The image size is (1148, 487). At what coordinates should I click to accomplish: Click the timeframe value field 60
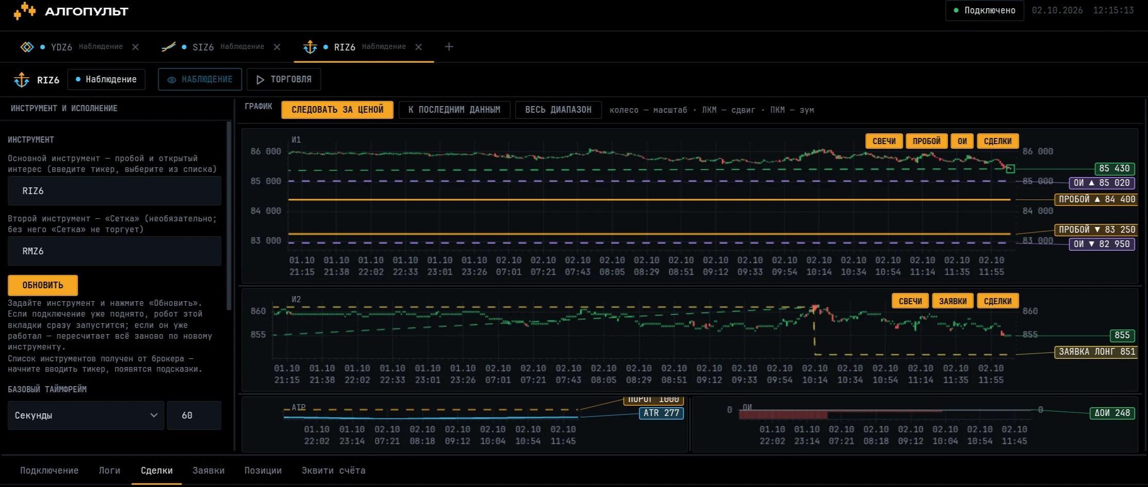point(194,415)
